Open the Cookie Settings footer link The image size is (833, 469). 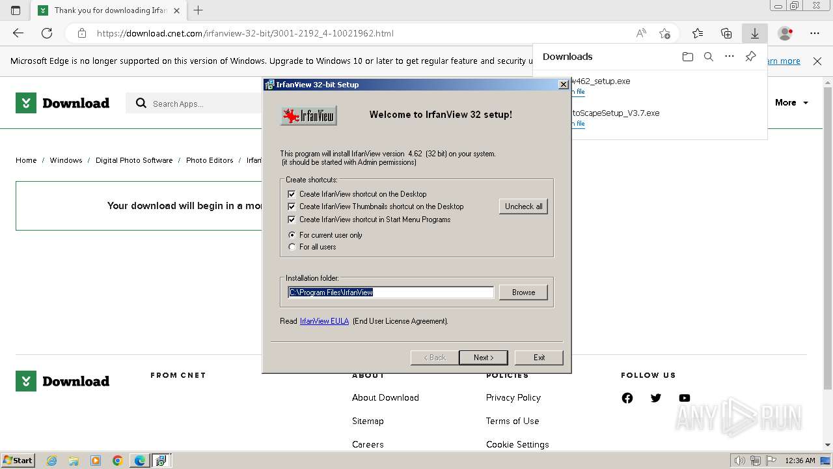[517, 445]
